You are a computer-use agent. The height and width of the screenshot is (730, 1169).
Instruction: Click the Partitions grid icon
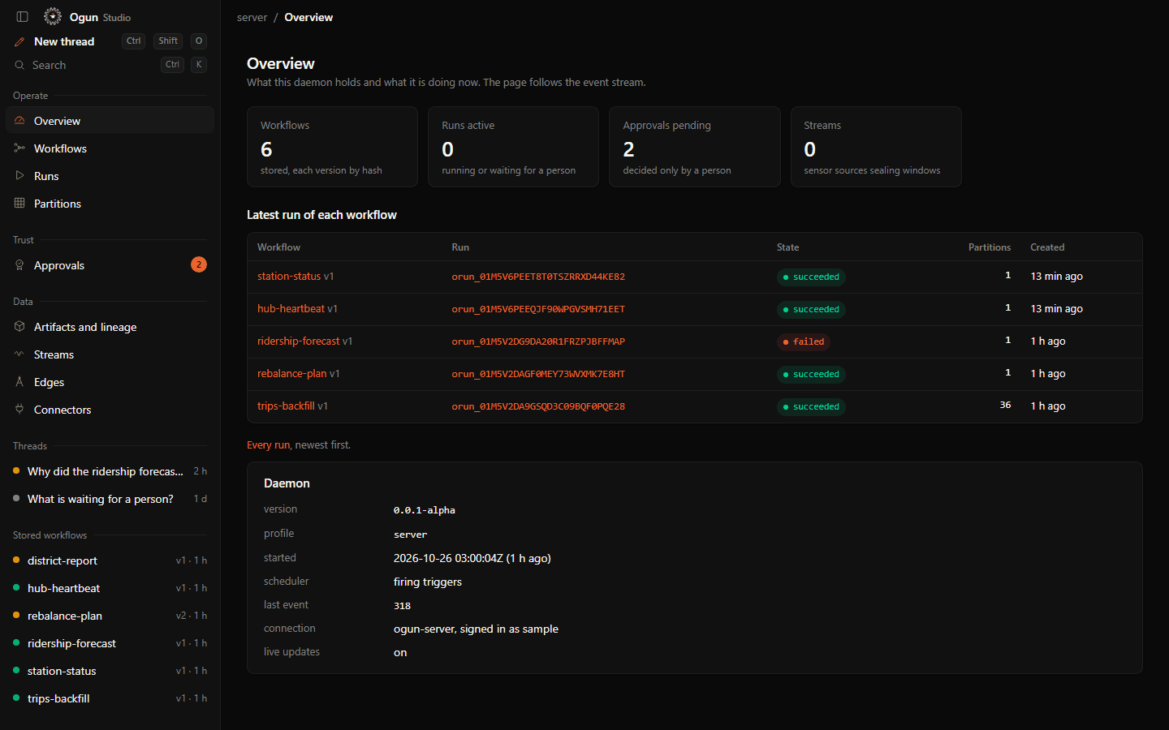point(19,204)
